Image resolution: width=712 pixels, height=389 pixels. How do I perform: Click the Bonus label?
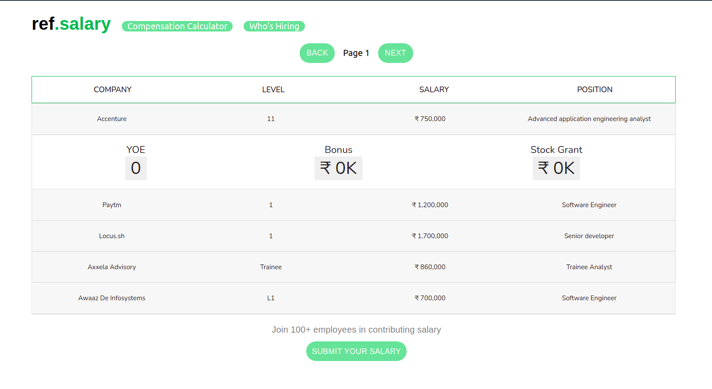tap(338, 149)
